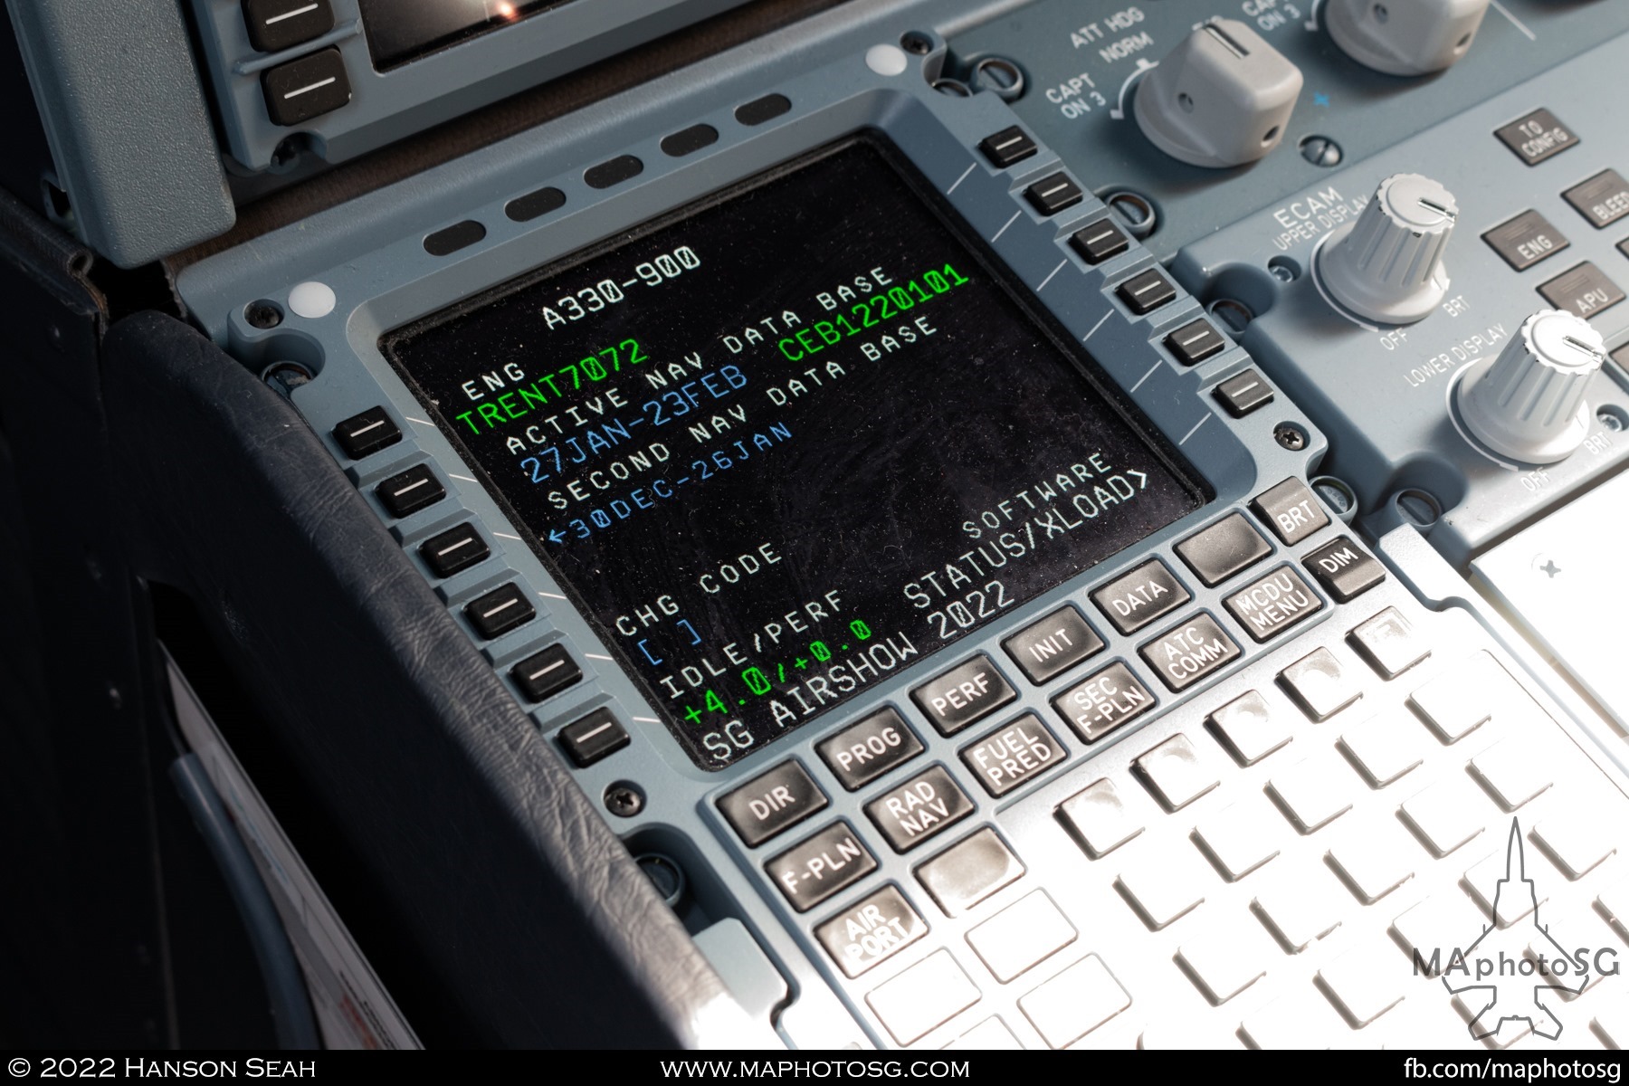This screenshot has height=1086, width=1629.
Task: Select the green CEB1220101 database code
Action: coord(876,313)
